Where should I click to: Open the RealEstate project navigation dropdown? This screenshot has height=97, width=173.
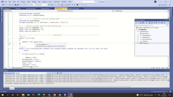(x=31, y=11)
